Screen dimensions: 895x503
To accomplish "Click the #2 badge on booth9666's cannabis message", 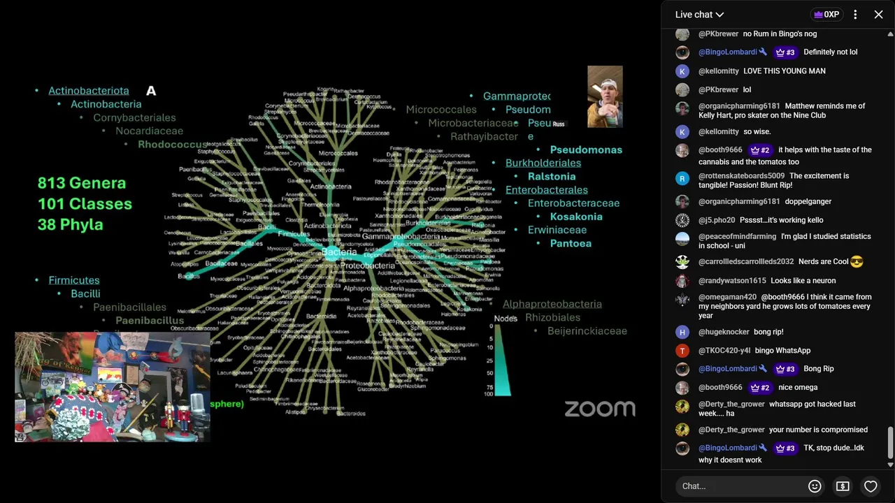I will (x=759, y=150).
